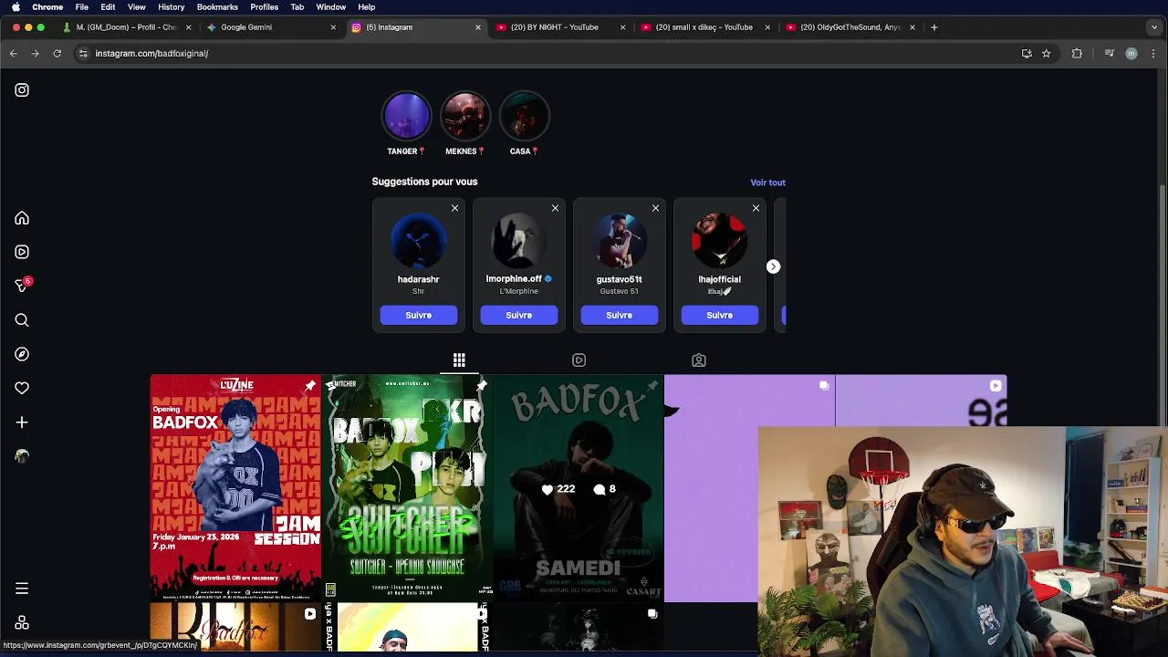This screenshot has width=1168, height=657.
Task: Dismiss lmorphine.off suggestion card
Action: [x=555, y=209]
